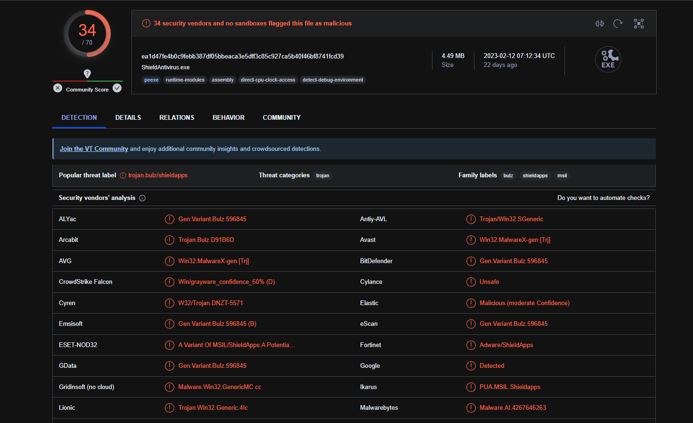Switch to the DETAILS tab

coord(128,118)
